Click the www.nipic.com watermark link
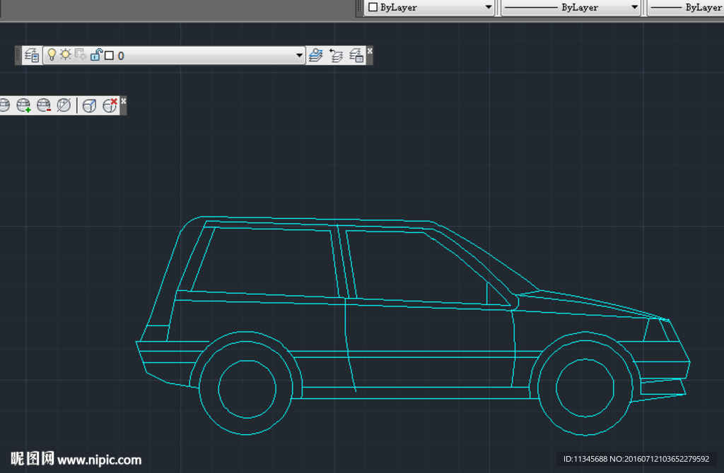The image size is (724, 473). click(99, 460)
